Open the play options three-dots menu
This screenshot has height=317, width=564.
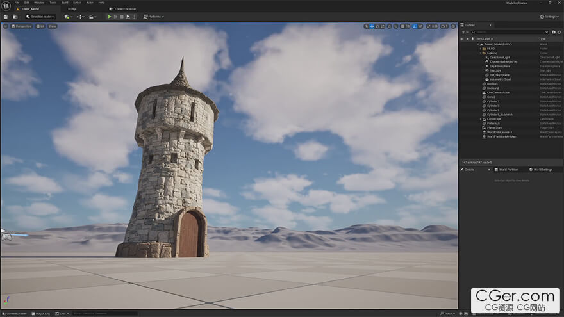(134, 17)
